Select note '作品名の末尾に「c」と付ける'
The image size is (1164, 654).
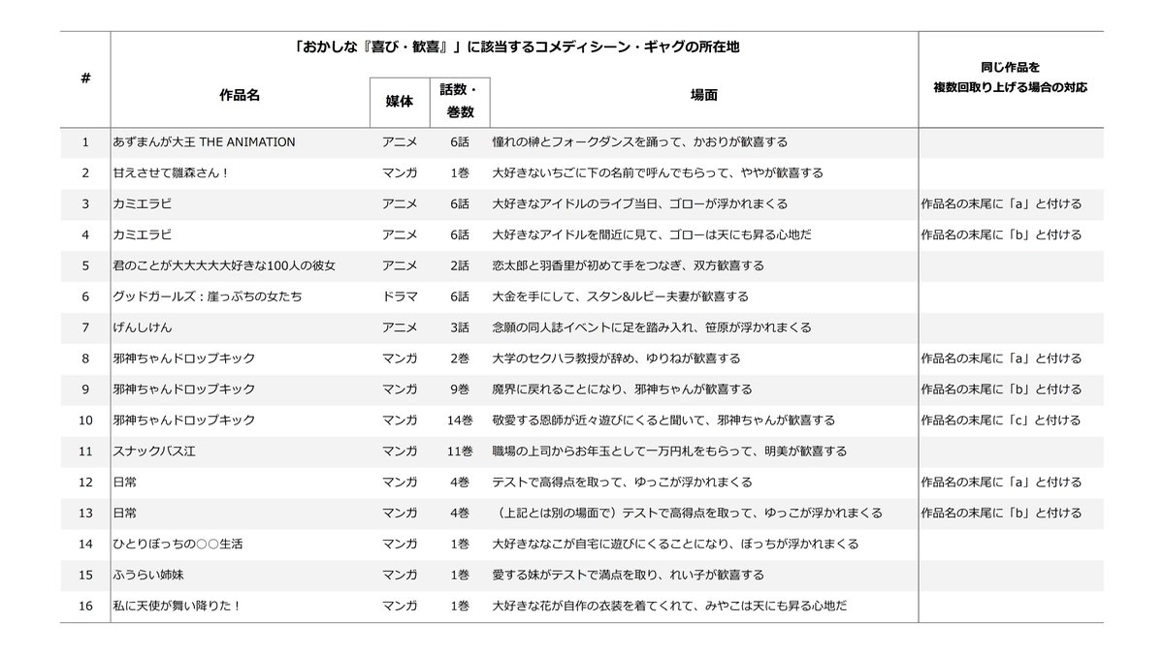click(x=1001, y=420)
